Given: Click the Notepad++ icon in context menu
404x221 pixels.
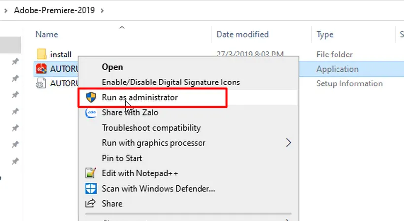Looking at the screenshot, I should point(91,173).
